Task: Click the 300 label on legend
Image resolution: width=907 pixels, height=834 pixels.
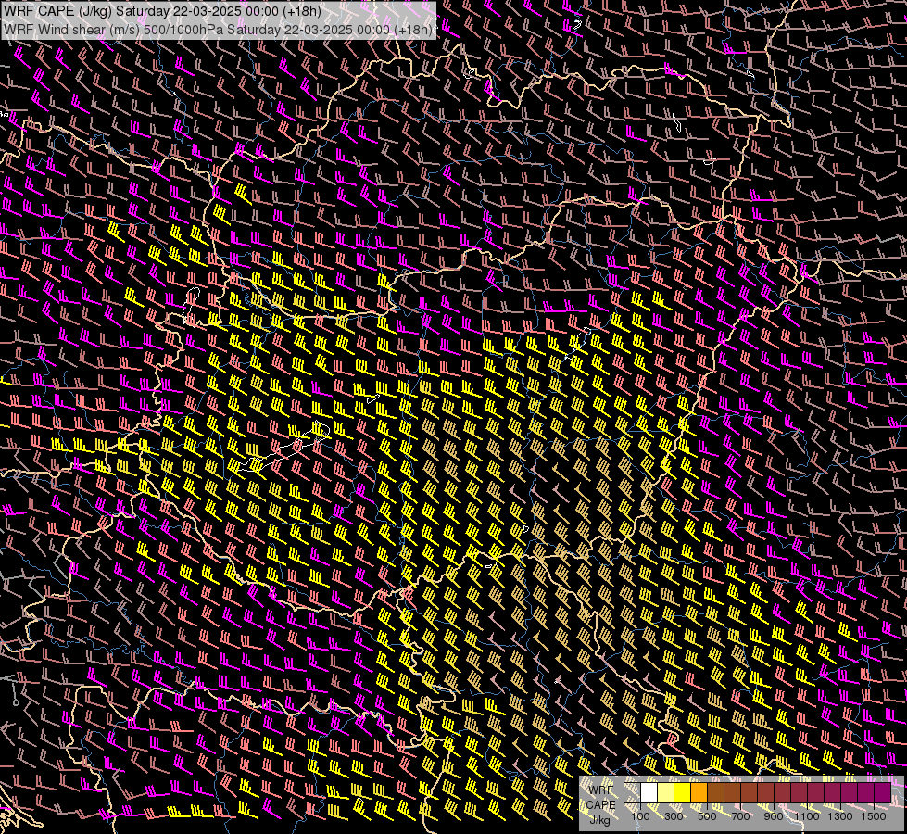Action: (674, 816)
